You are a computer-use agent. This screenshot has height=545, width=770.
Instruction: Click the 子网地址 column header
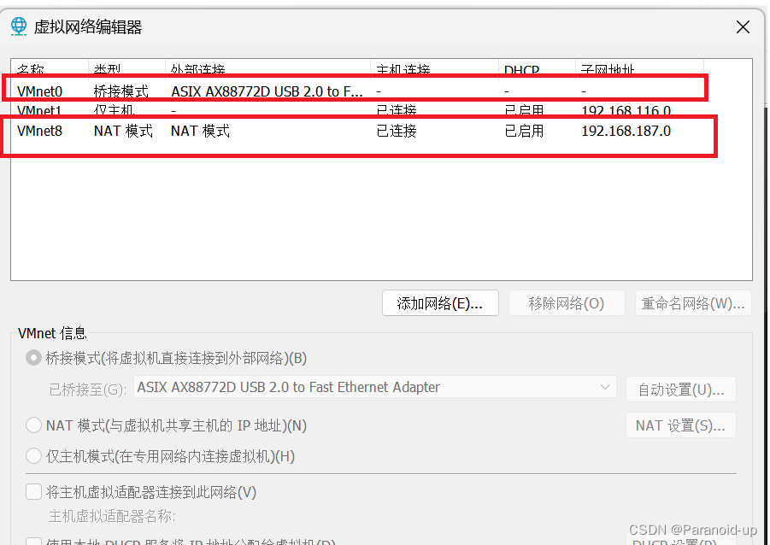click(x=639, y=68)
